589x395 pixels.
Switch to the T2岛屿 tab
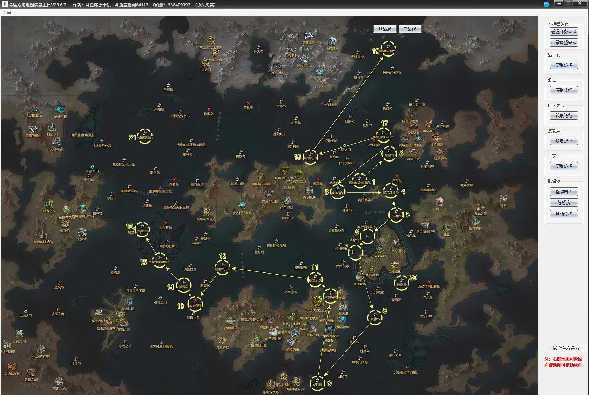click(410, 29)
